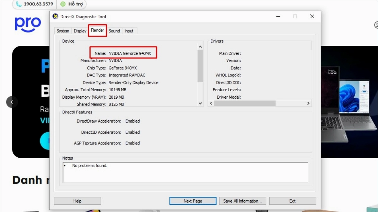Go to the Input tab
378x212 pixels.
coord(129,31)
